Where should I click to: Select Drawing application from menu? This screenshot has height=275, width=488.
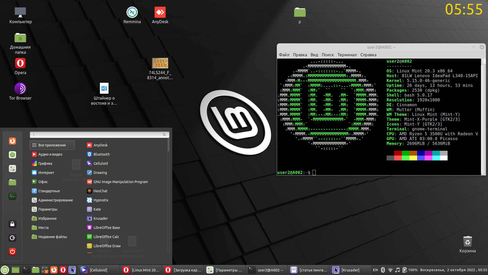tap(100, 172)
